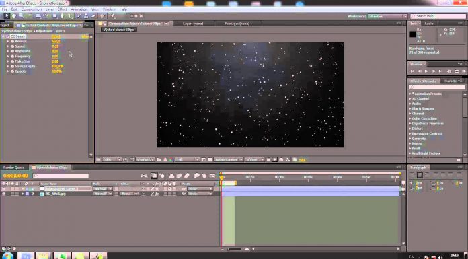Select the Pan Behind tool
The width and height of the screenshot is (468, 259).
(x=46, y=16)
